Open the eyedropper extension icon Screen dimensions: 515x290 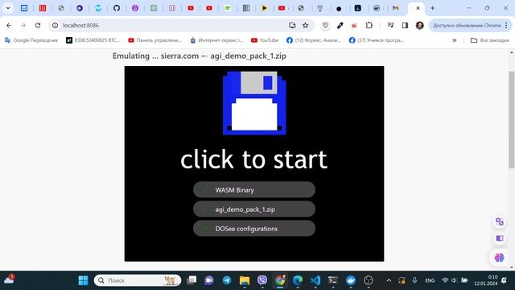(x=340, y=25)
